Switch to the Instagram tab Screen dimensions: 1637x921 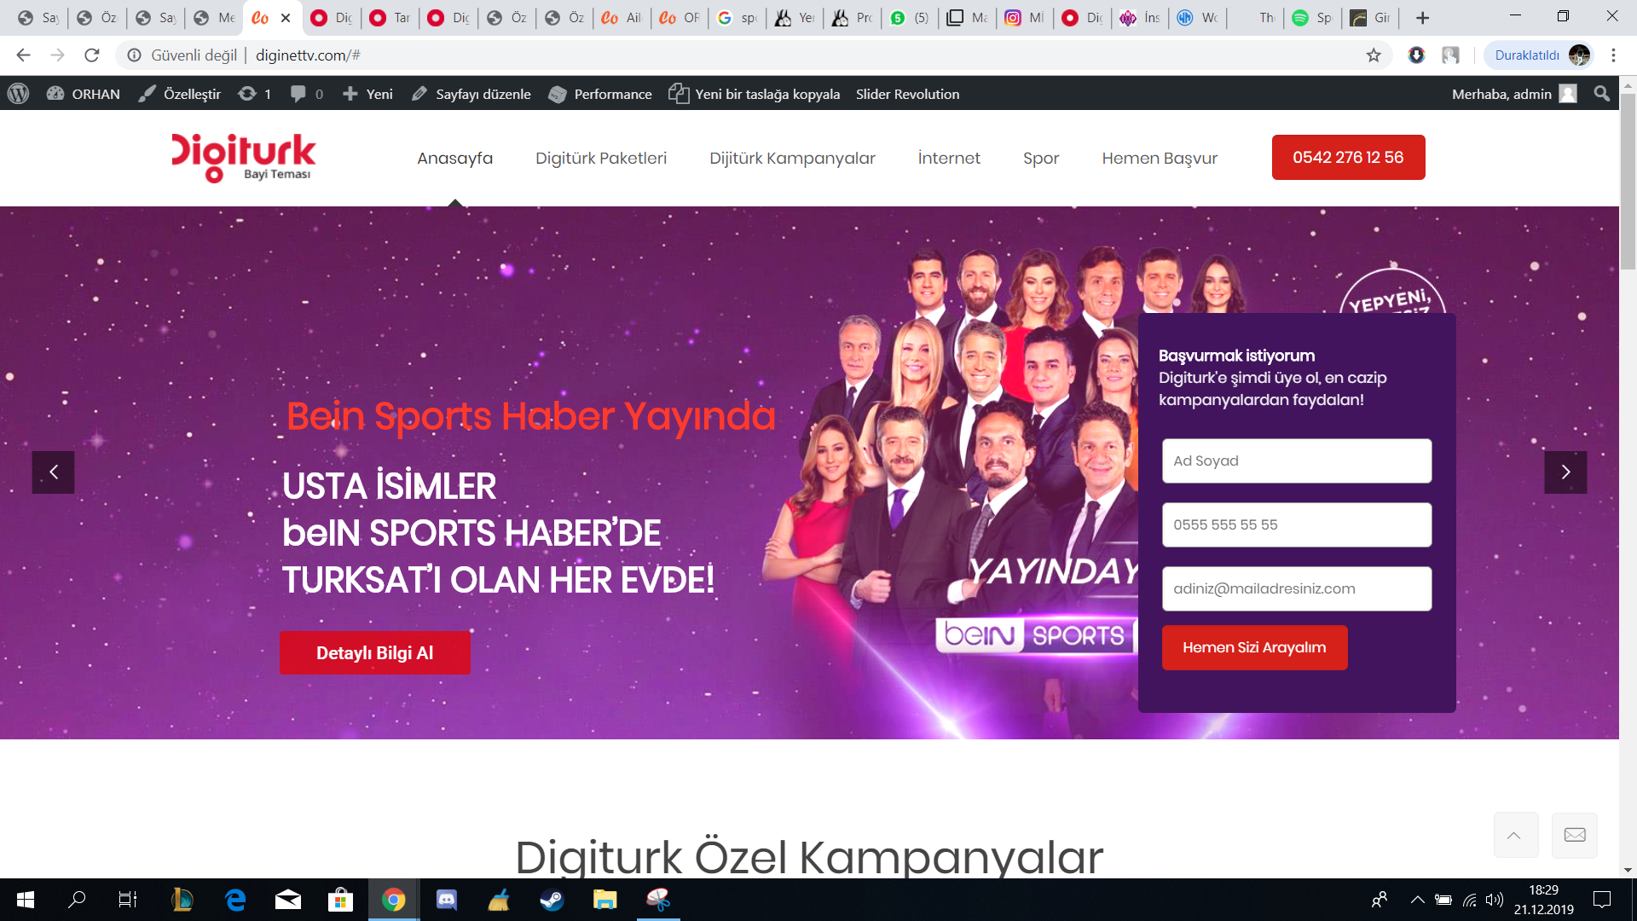point(1024,18)
